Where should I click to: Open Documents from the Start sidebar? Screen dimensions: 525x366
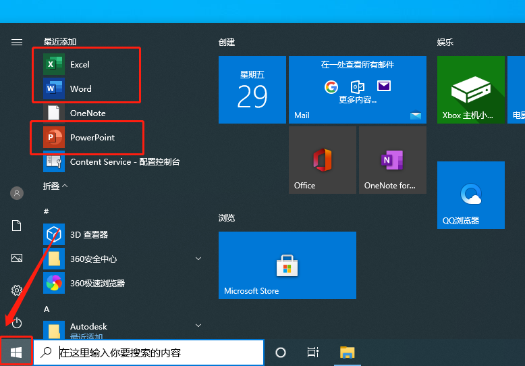click(x=17, y=226)
